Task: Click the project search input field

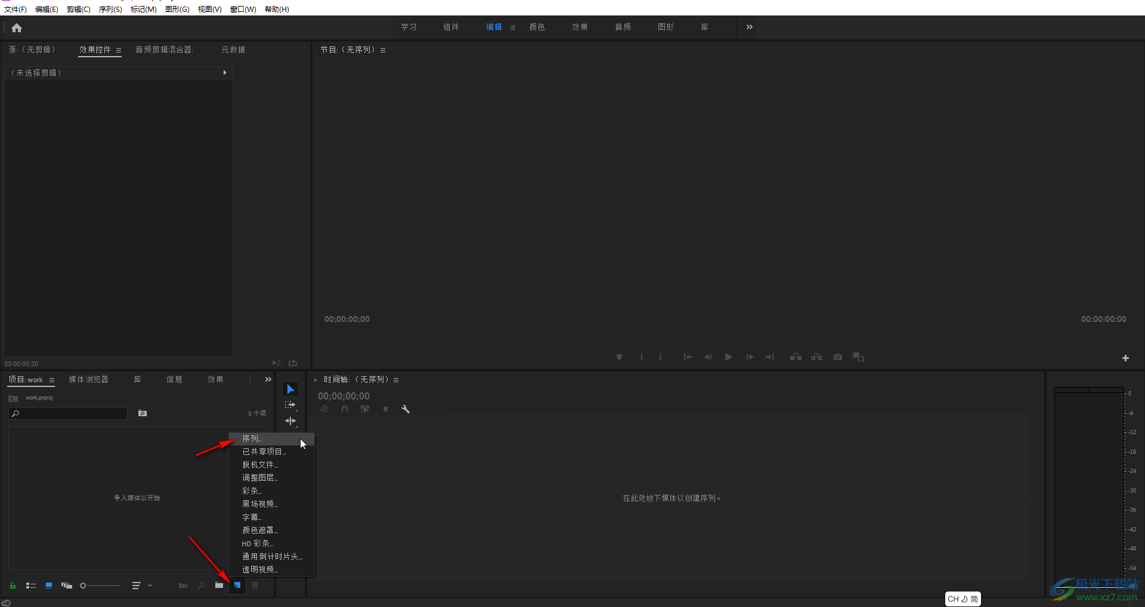Action: click(68, 413)
